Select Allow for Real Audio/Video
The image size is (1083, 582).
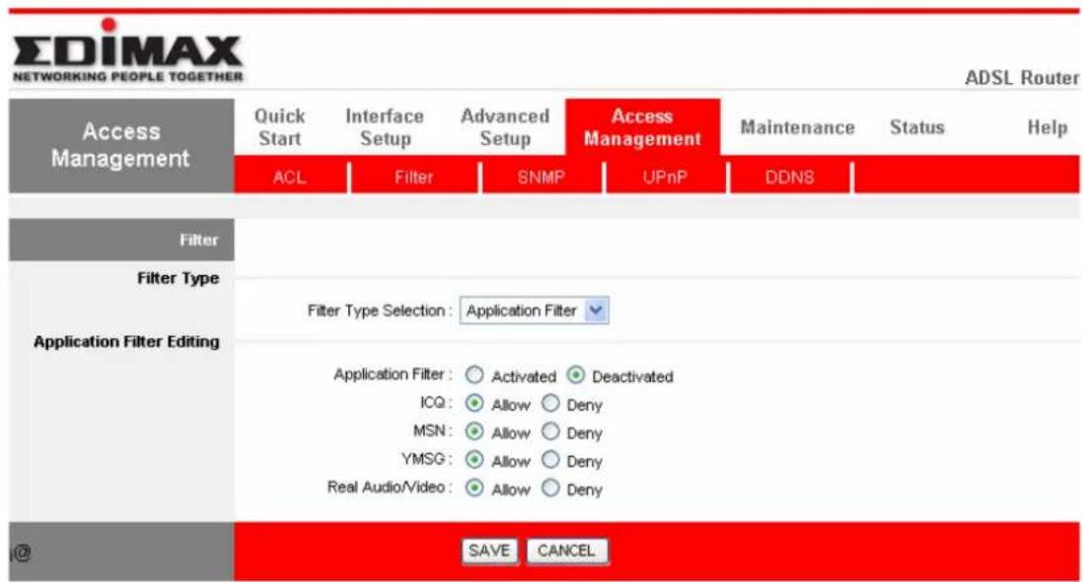tap(473, 488)
